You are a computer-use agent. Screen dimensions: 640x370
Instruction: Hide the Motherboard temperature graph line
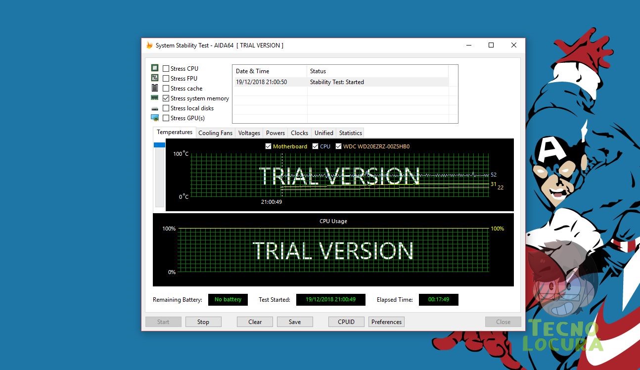[268, 146]
